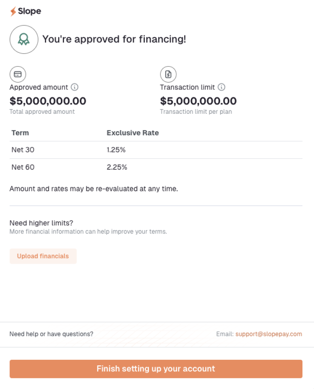Open the Approved amount info tooltip icon
Viewport: 314px width, 389px height.
click(75, 87)
